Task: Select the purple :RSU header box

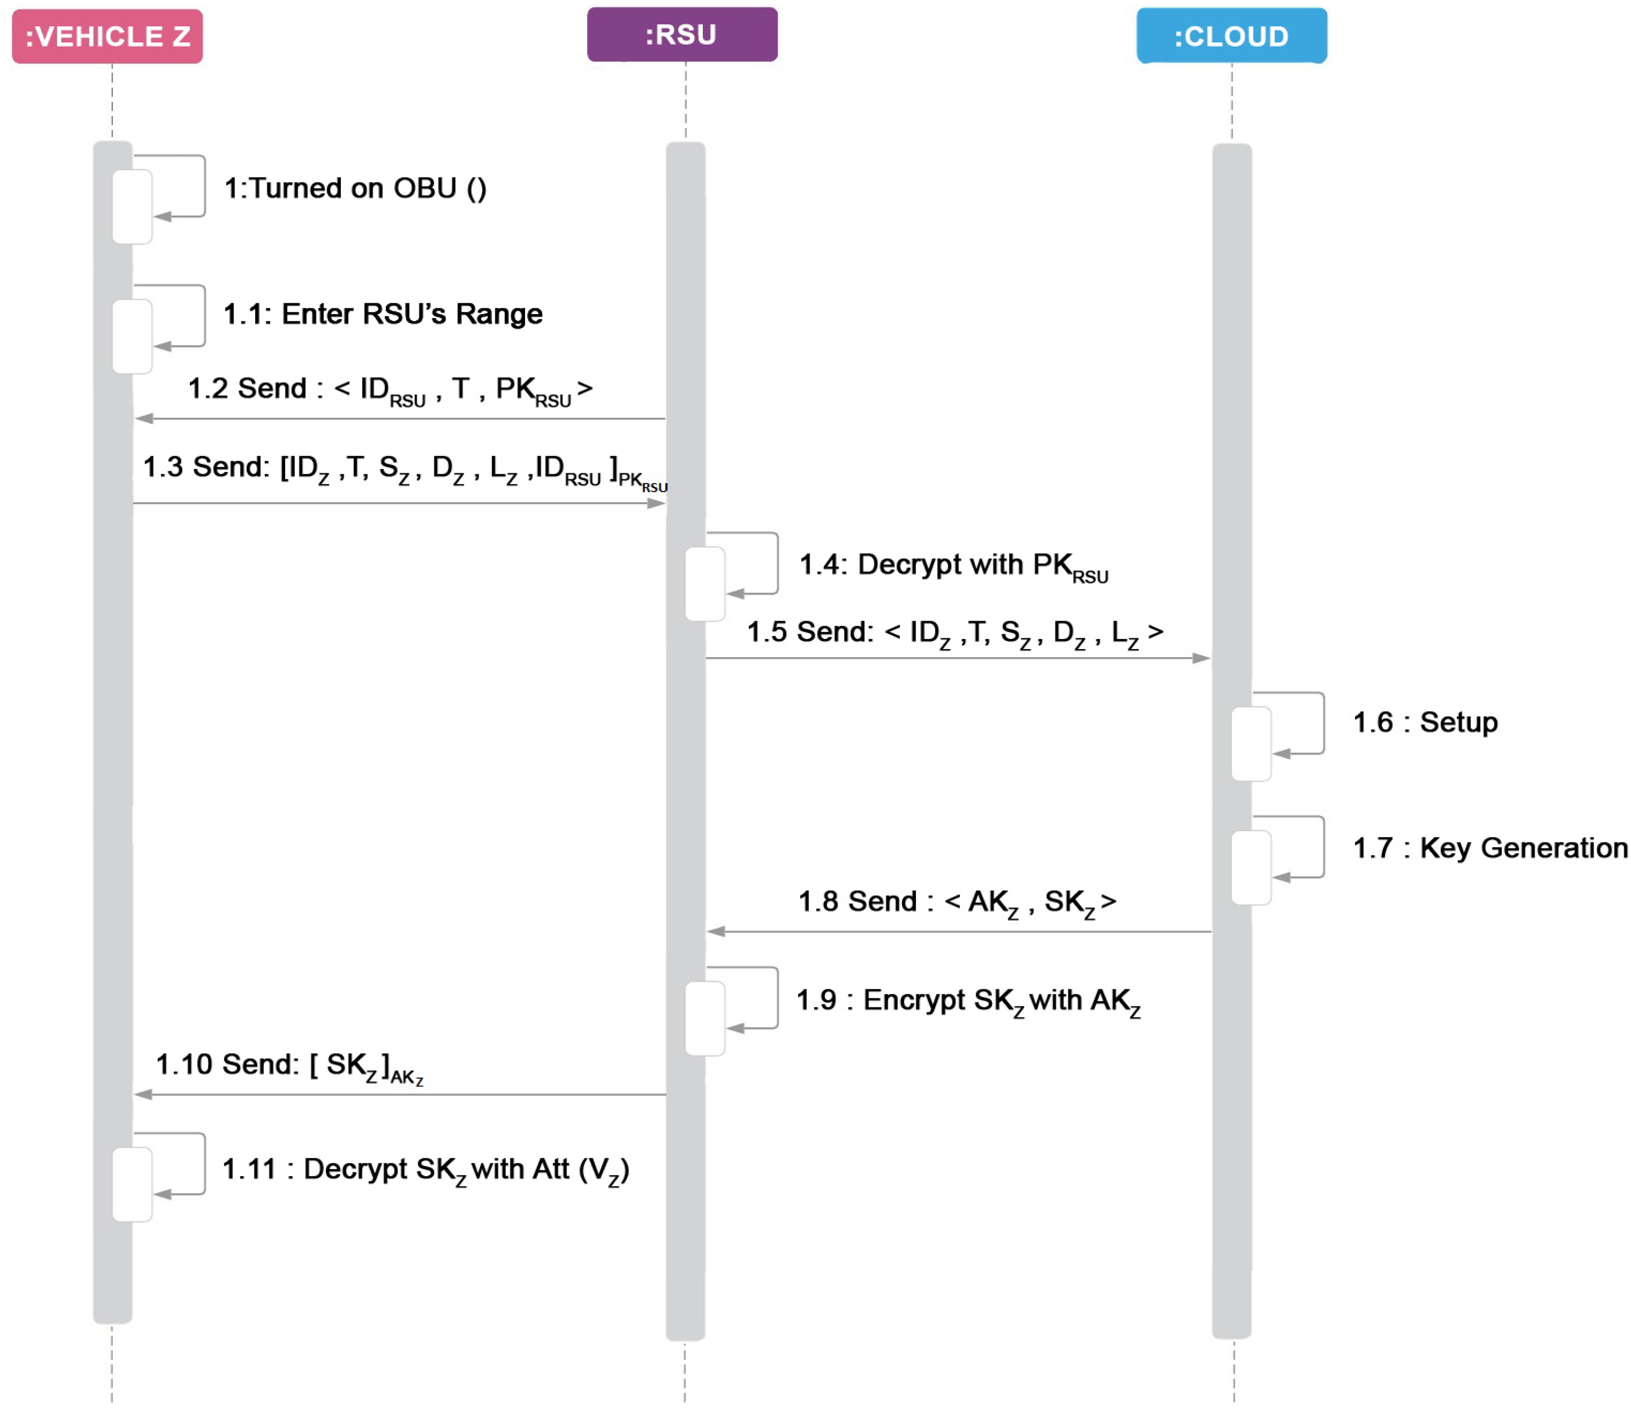Action: pos(683,34)
